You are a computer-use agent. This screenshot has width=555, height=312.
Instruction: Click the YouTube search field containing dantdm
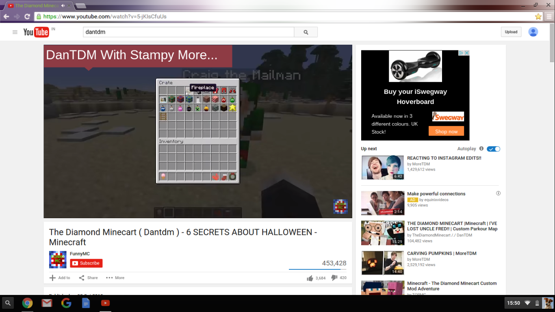point(189,32)
